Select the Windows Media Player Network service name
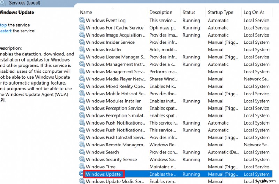This screenshot has height=184, width=279. click(116, 79)
